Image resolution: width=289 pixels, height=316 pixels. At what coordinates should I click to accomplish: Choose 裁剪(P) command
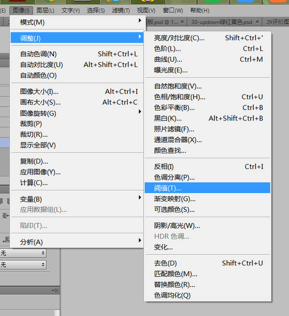[77, 124]
